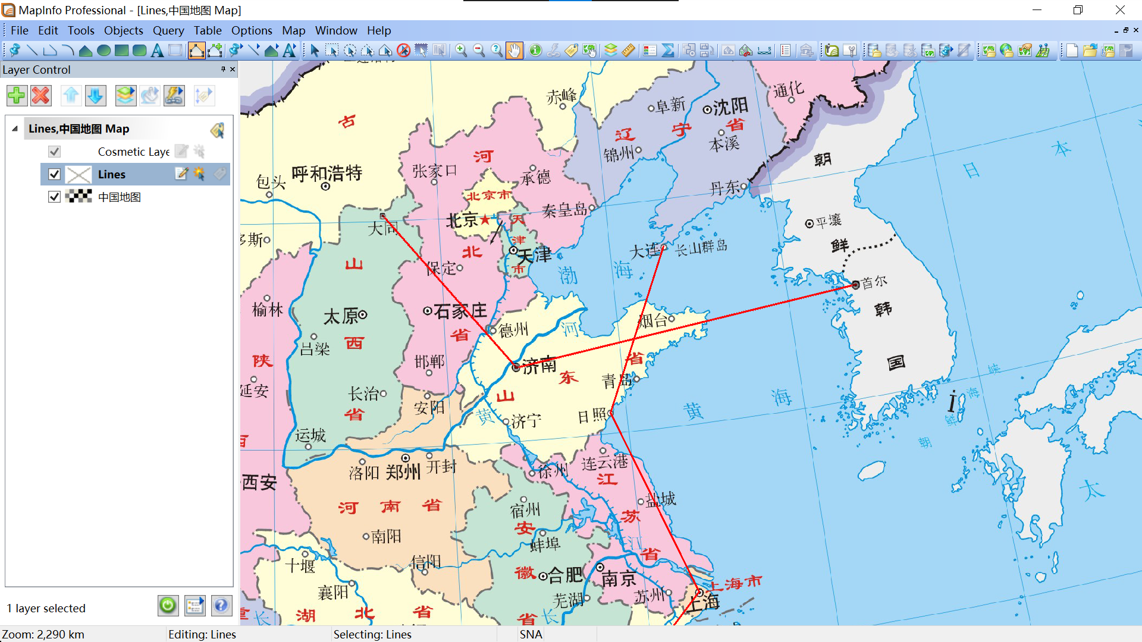Select the Ruler measurement tool
The width and height of the screenshot is (1142, 642).
click(629, 51)
